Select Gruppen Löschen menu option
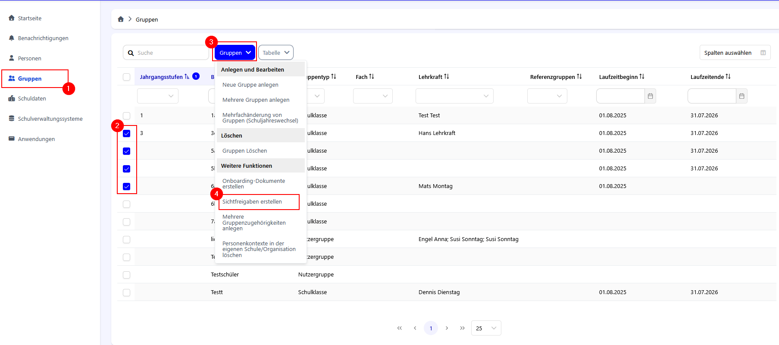Image resolution: width=779 pixels, height=345 pixels. [244, 151]
